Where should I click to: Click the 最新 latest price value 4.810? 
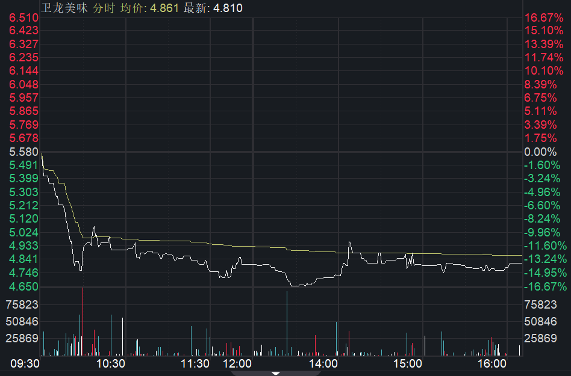229,8
